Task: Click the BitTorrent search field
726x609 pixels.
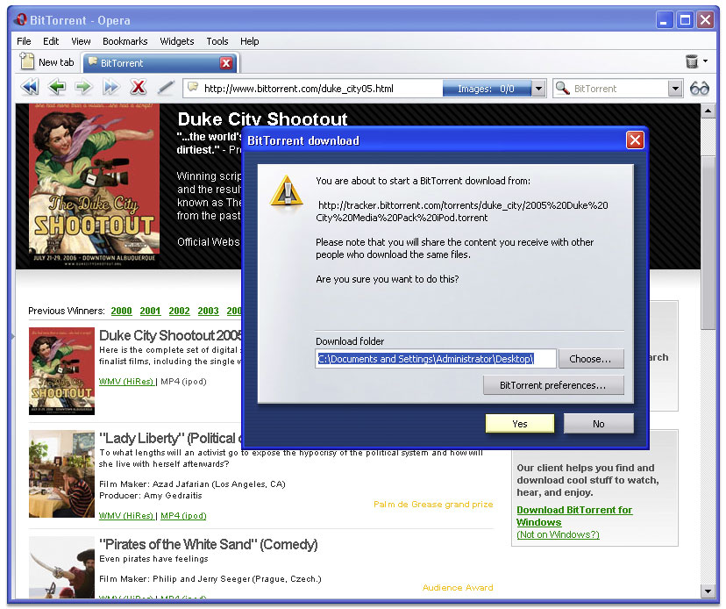Action: 620,89
